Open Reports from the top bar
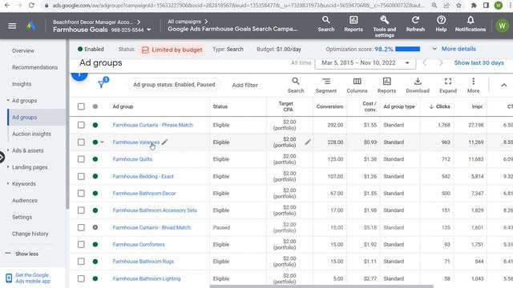The height and width of the screenshot is (288, 513). 353,24
